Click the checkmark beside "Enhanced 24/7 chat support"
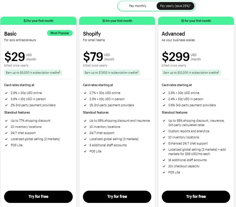Viewport: 236px width, 207px height. [x=164, y=143]
